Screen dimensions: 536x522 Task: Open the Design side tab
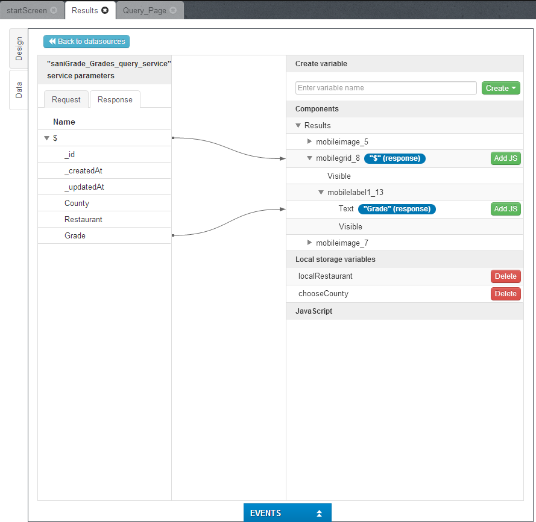click(x=19, y=48)
